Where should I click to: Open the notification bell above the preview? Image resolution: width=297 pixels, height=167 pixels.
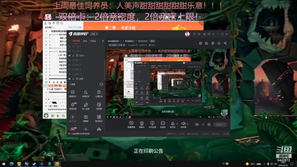pyautogui.click(x=219, y=43)
